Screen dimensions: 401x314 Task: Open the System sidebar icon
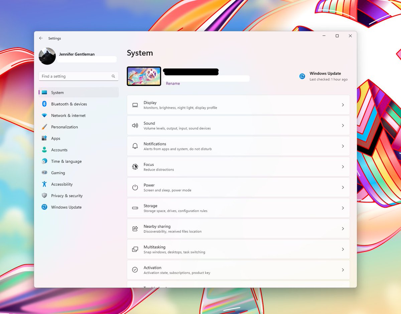point(44,93)
